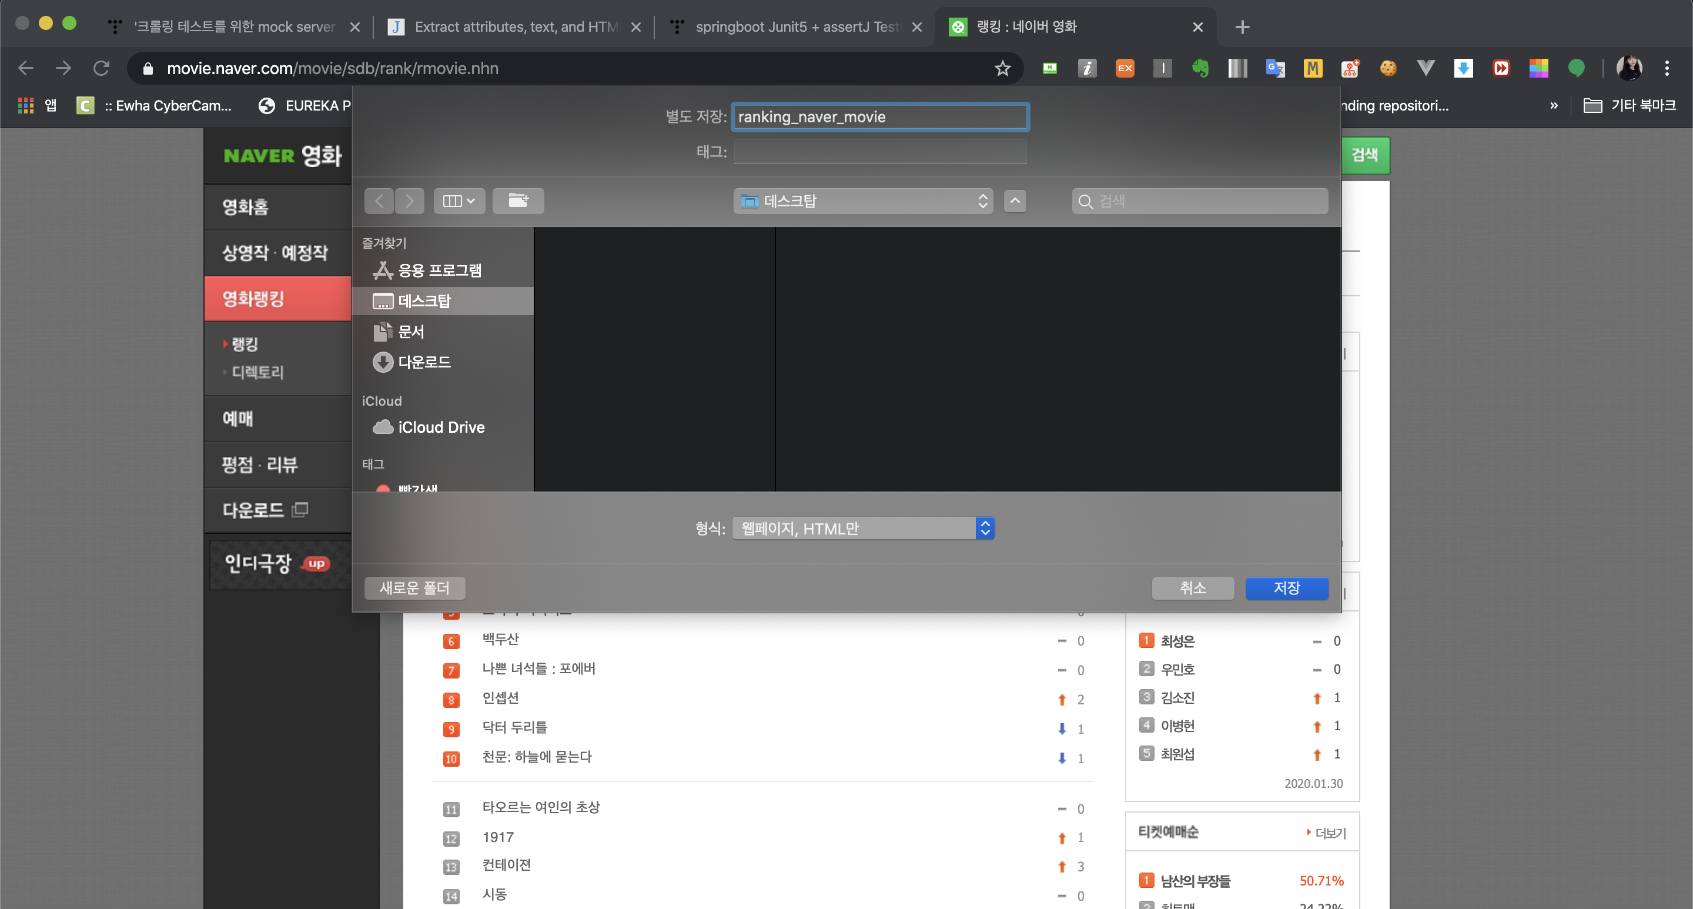Open the Extract attributes, text tab
1693x909 pixels.
point(516,27)
